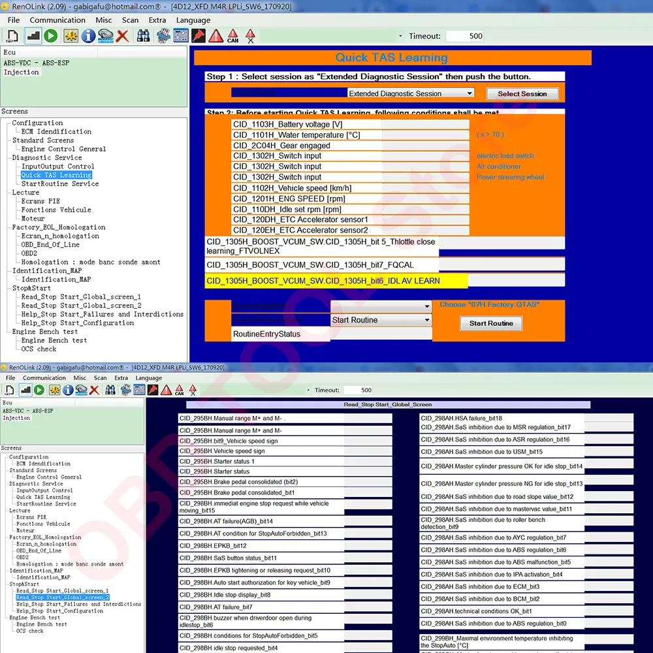
Task: Click the yellow gear icon in the Quick TAS Learning window
Action: (x=71, y=36)
